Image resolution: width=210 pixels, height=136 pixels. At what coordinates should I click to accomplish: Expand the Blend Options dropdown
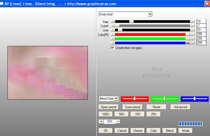tap(116, 99)
